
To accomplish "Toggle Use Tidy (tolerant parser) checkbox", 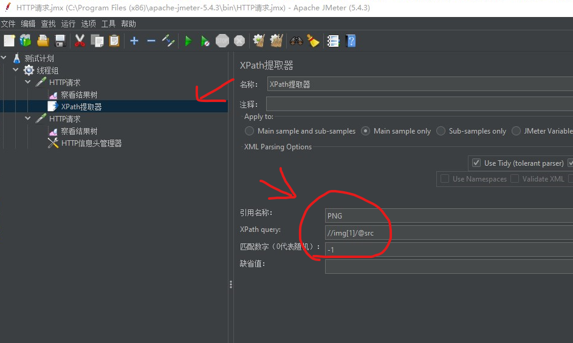I will pyautogui.click(x=476, y=163).
